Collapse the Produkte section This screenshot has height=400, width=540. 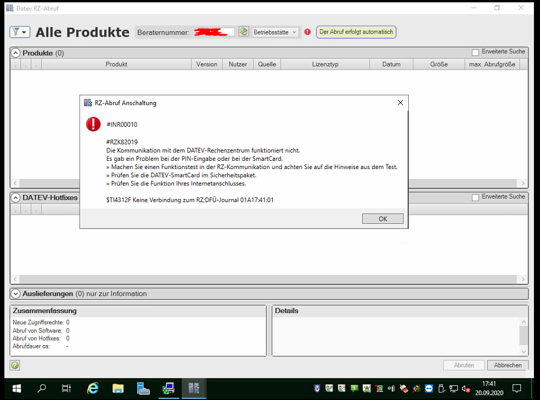click(x=15, y=53)
